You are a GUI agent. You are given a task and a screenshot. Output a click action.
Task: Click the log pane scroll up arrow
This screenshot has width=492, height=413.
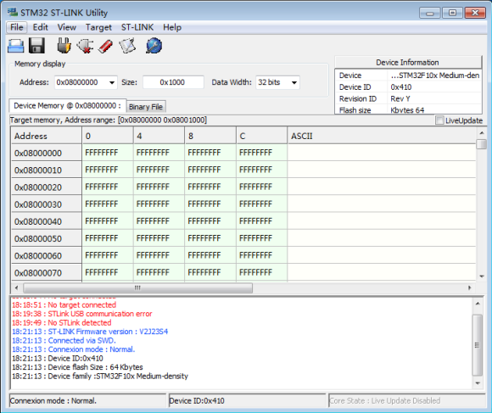pyautogui.click(x=478, y=304)
